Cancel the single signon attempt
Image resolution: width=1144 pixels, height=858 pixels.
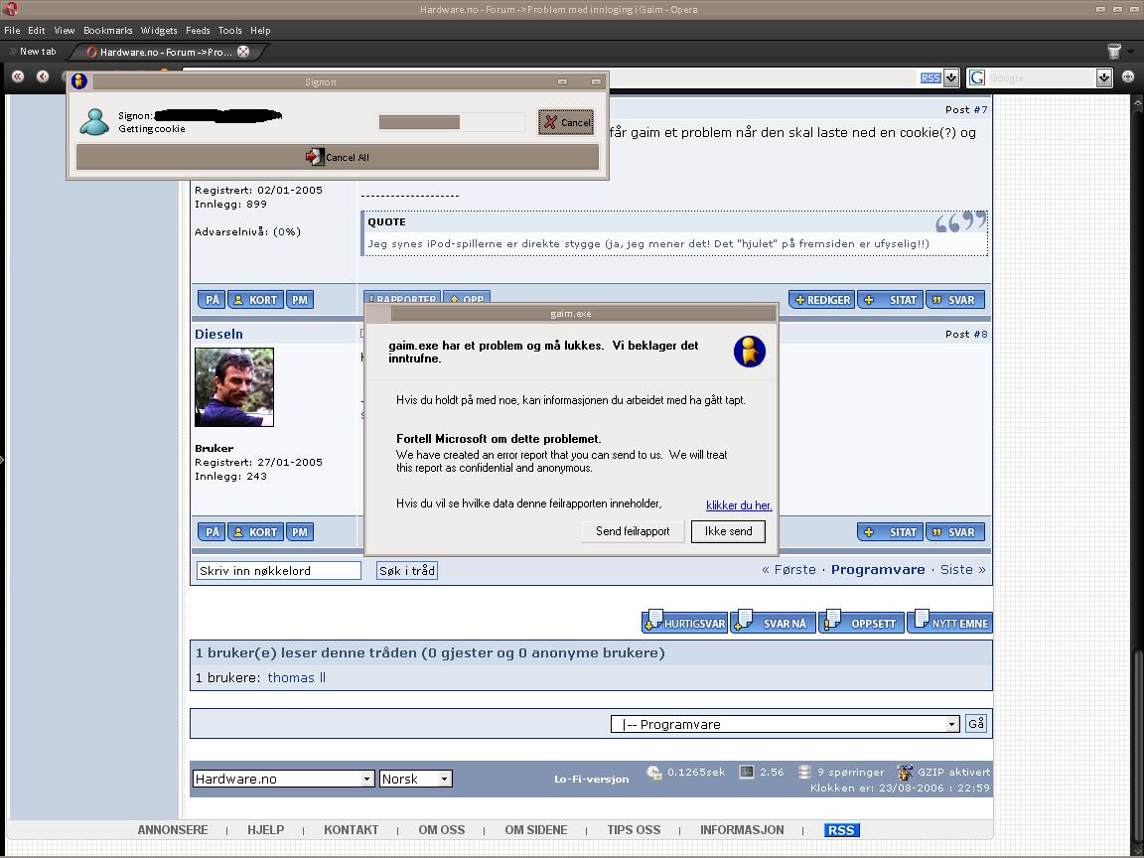[566, 122]
